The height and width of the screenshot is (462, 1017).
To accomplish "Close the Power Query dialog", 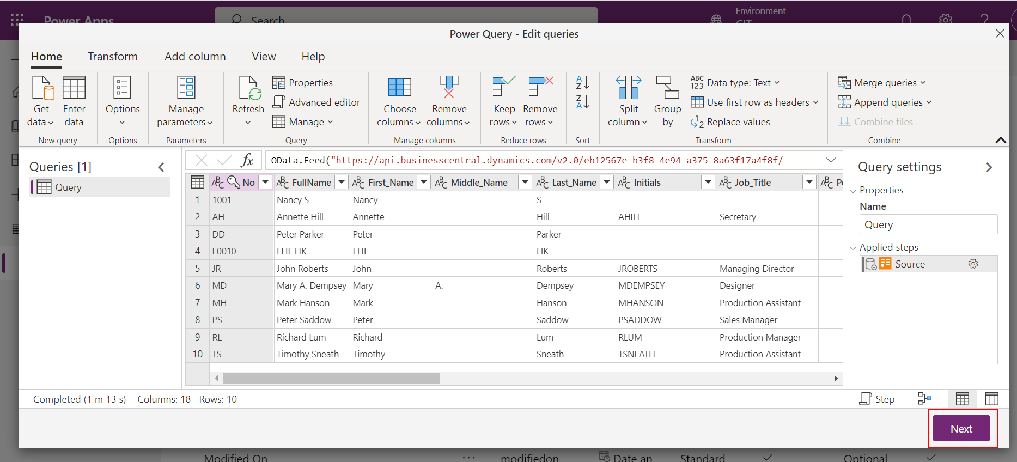I will (1000, 34).
